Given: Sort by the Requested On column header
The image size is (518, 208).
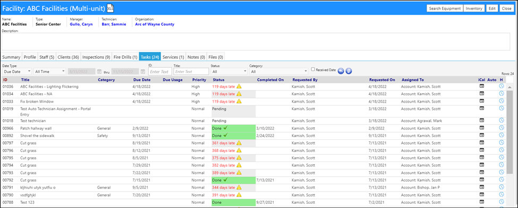Looking at the screenshot, I should point(382,79).
